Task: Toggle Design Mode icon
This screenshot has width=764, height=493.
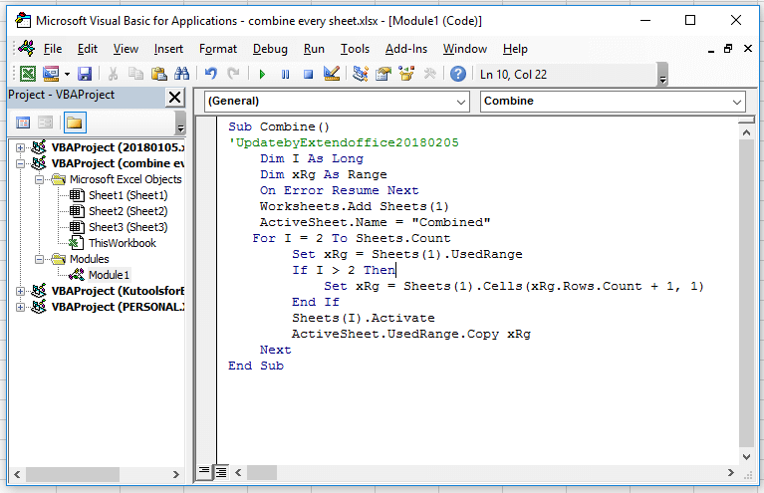Action: click(332, 74)
